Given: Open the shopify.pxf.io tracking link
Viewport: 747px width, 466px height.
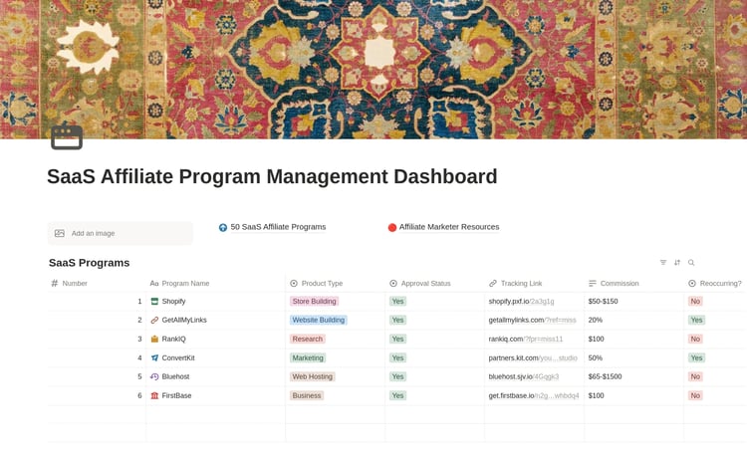Looking at the screenshot, I should [x=521, y=301].
